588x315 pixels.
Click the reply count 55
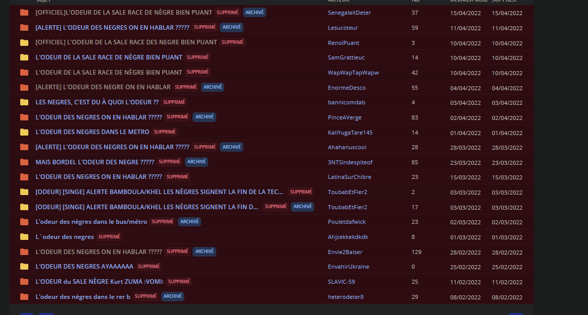(x=415, y=88)
